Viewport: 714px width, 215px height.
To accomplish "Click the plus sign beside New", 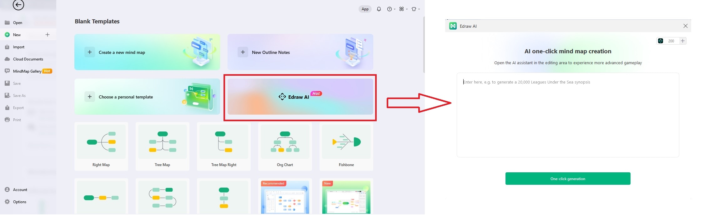I will pyautogui.click(x=48, y=35).
